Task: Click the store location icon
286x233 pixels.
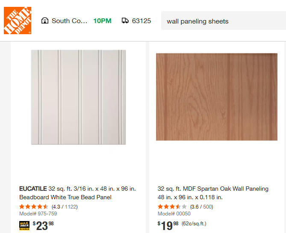Action: point(44,21)
